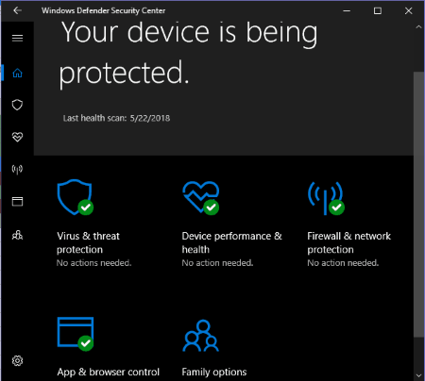This screenshot has height=381, width=425.
Task: Open the network antenna icon in sidebar
Action: point(17,170)
